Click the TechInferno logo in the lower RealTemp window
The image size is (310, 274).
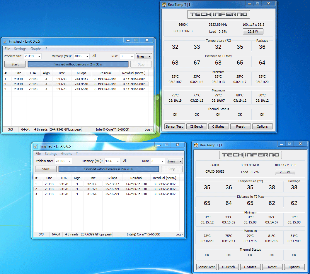tap(251, 155)
